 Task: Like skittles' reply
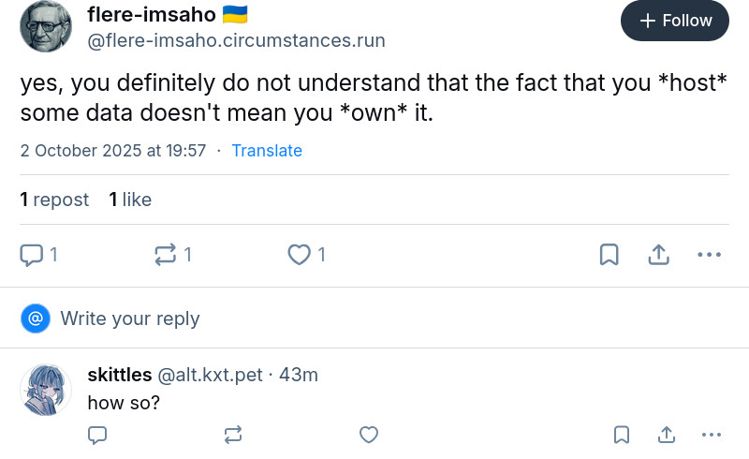click(x=369, y=435)
